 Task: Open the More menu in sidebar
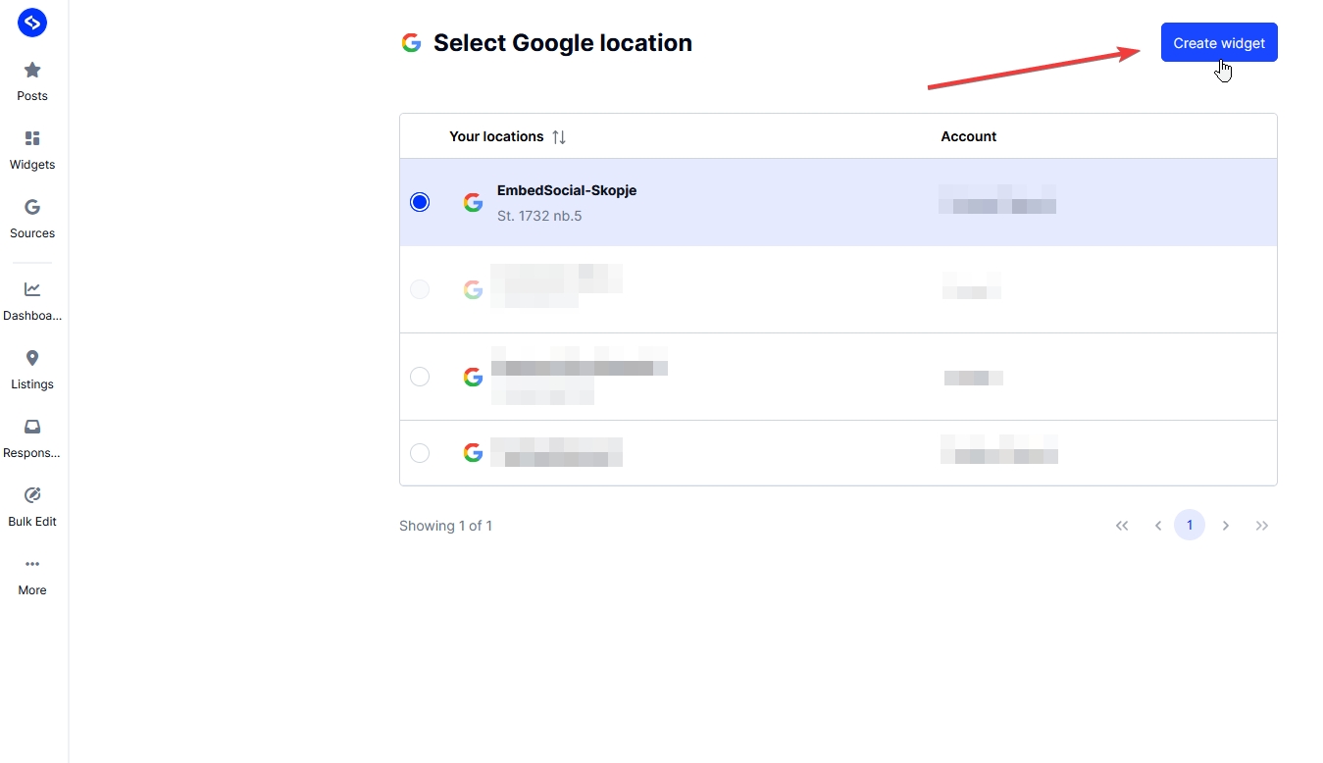(x=32, y=576)
